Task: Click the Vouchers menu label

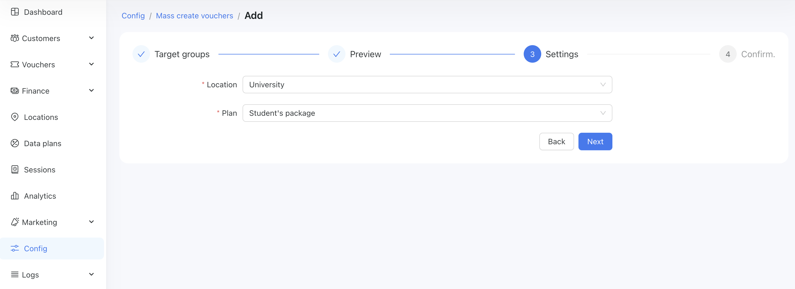Action: (x=39, y=65)
